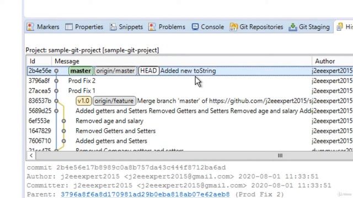The width and height of the screenshot is (353, 198).
Task: Switch to the Problems tab
Action: click(167, 27)
